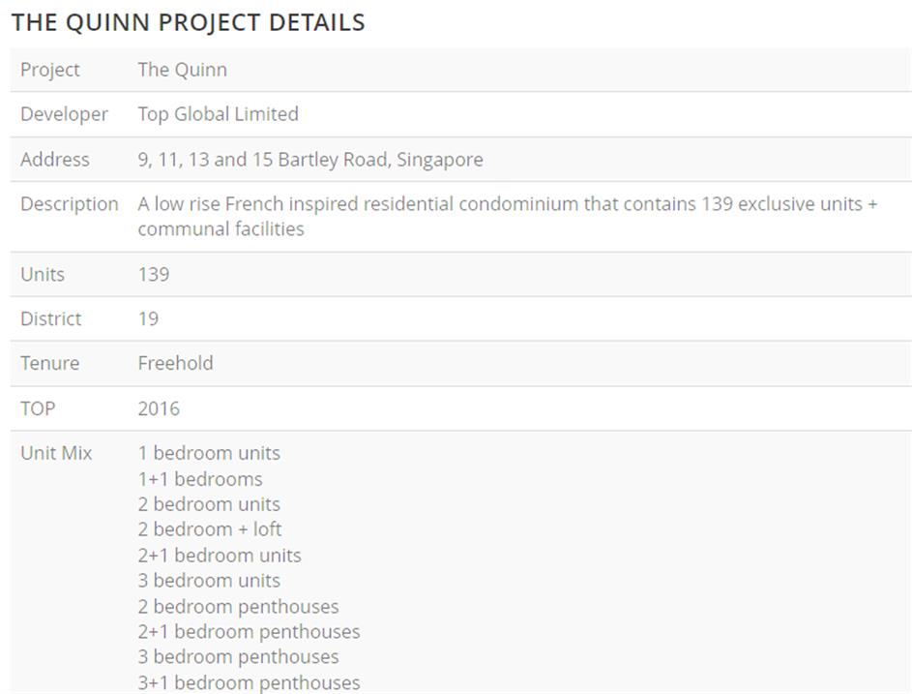Screen dimensions: 912x694
Task: Click the 'Units' row label
Action: [43, 275]
